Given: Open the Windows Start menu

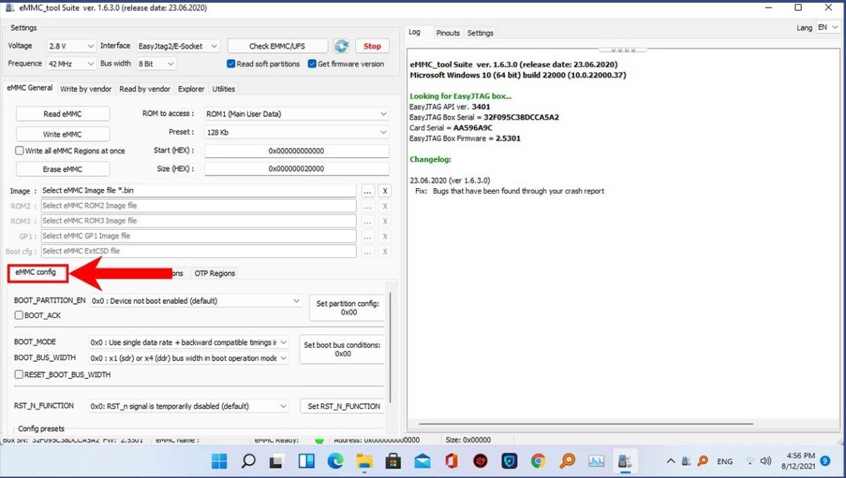Looking at the screenshot, I should click(219, 461).
